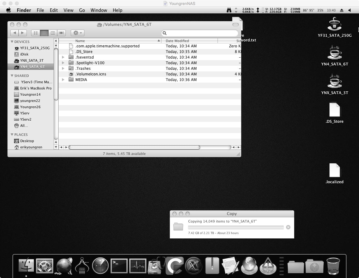359x278 pixels.
Task: Open the Action gear dropdown menu
Action: [x=77, y=33]
